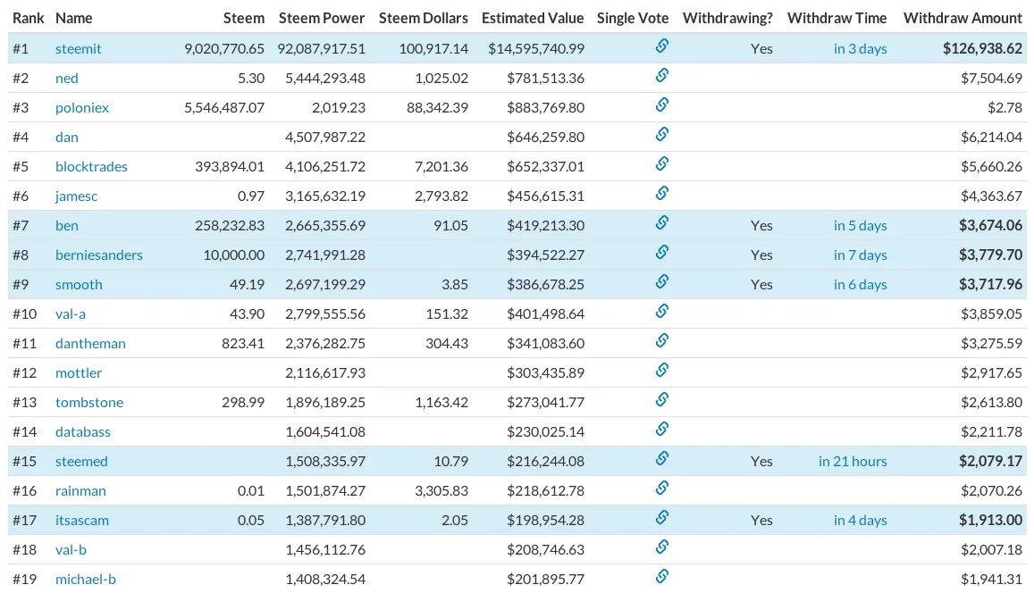This screenshot has width=1034, height=593.
Task: Open the mottler account link
Action: (x=79, y=373)
